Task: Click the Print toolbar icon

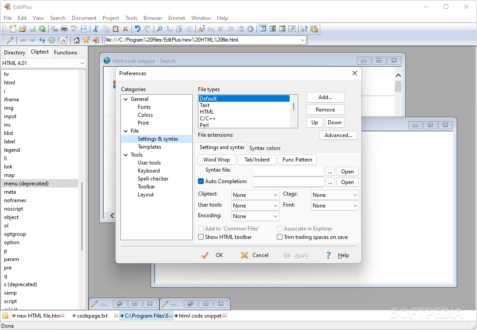Action: coord(64,29)
